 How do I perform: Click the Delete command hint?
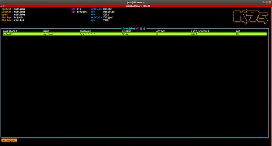107,9
